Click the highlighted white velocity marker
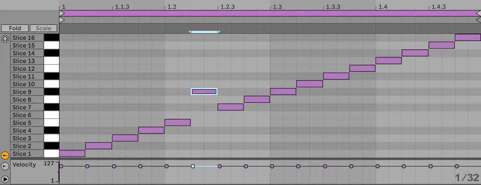This screenshot has height=185, width=481. click(x=193, y=166)
